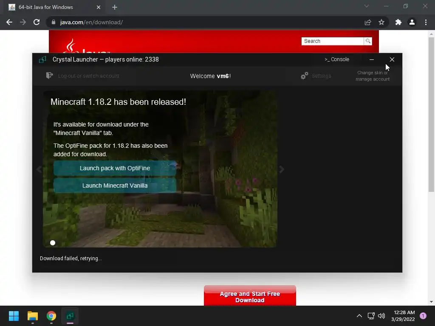The image size is (435, 326).
Task: Minimize the Crystal Launcher window
Action: click(x=371, y=59)
